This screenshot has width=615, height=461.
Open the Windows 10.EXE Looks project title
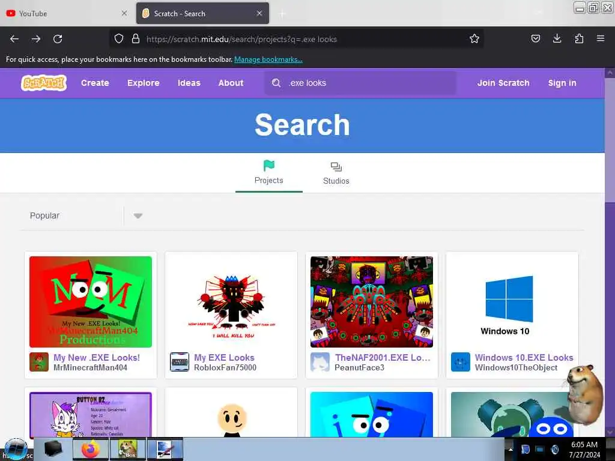[524, 358]
